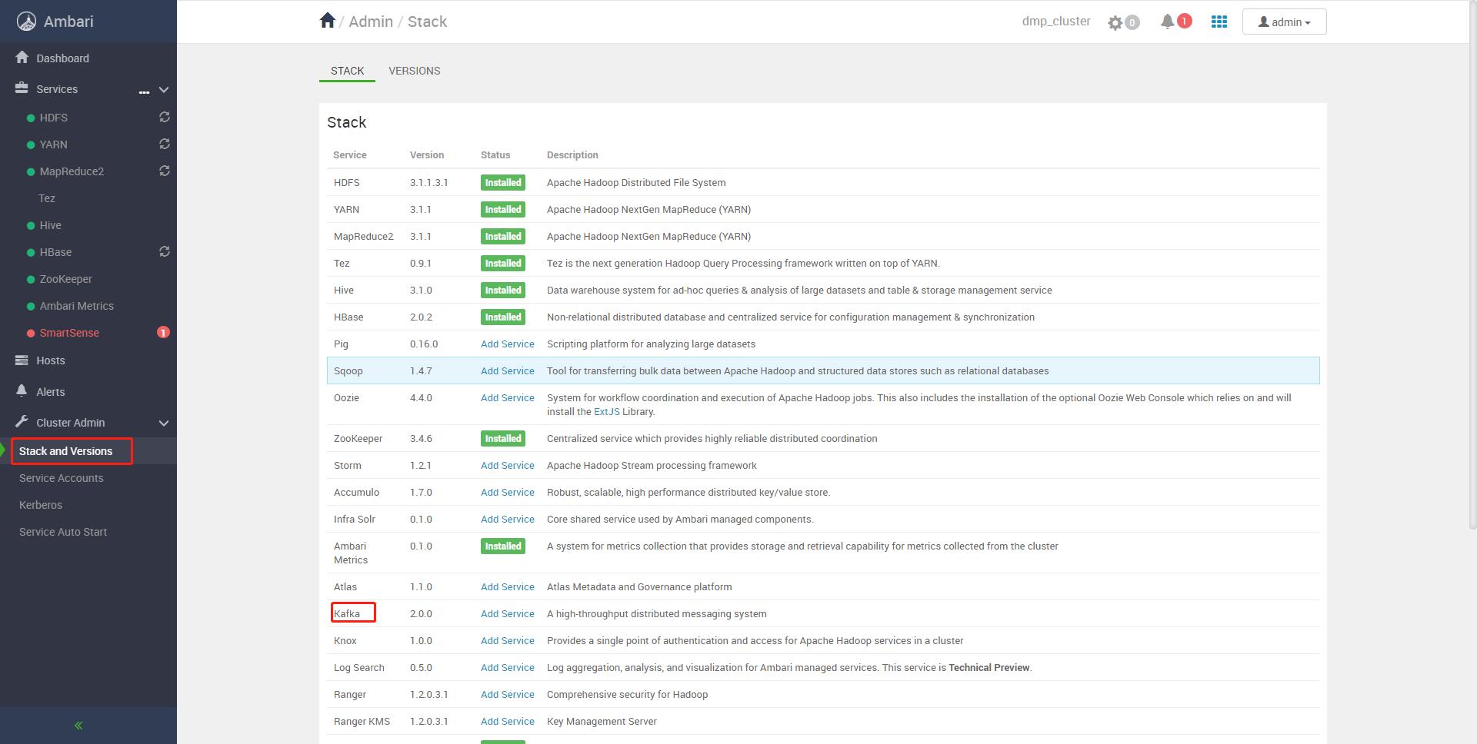Click the Version column header
Screen dimensions: 1477x744
pos(427,154)
